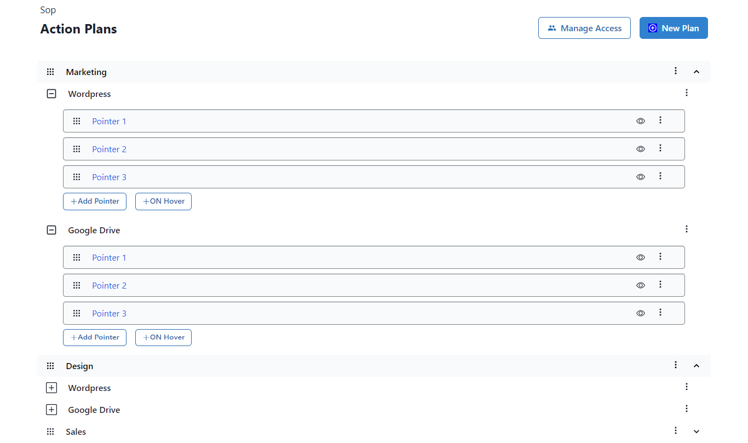Click the drag handle beside Marketing section
This screenshot has width=748, height=443.
pyautogui.click(x=50, y=72)
